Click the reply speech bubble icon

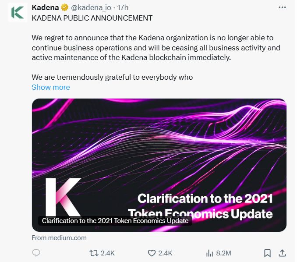pyautogui.click(x=37, y=253)
